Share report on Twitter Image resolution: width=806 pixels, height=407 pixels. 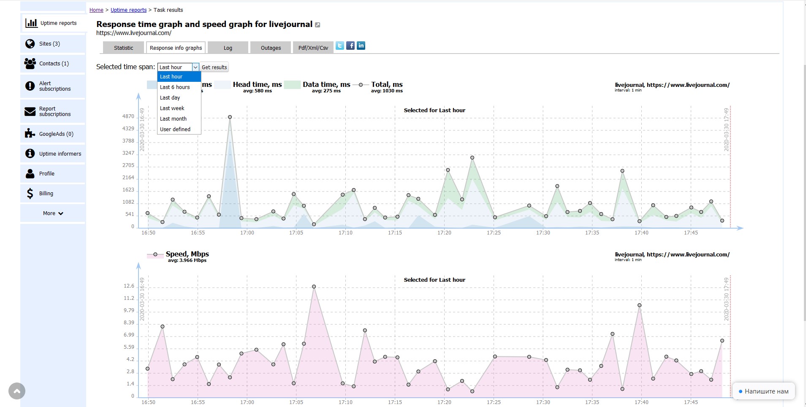click(340, 46)
